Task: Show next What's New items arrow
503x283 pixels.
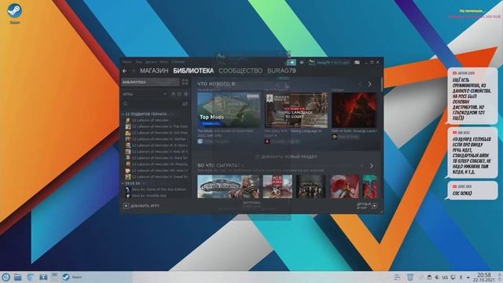Action: pyautogui.click(x=369, y=84)
